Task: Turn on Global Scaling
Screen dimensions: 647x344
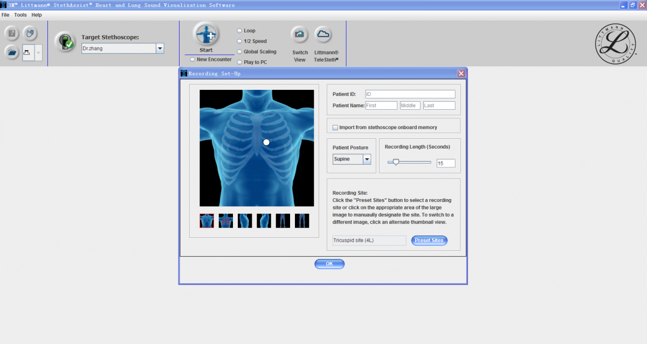Action: 239,52
